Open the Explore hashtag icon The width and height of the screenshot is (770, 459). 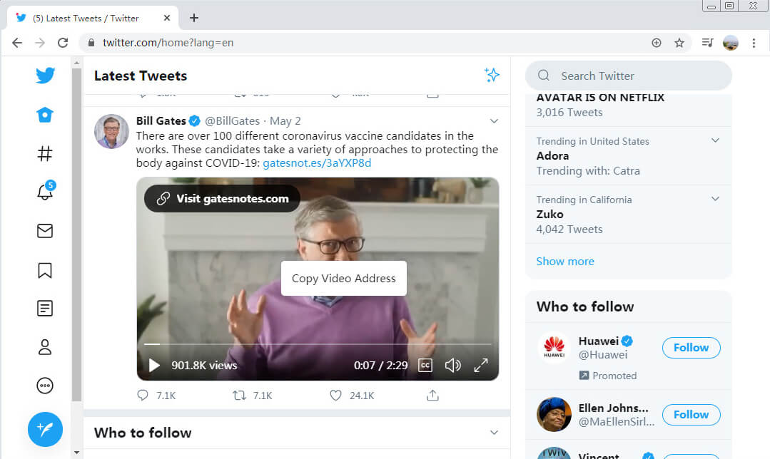click(x=45, y=153)
